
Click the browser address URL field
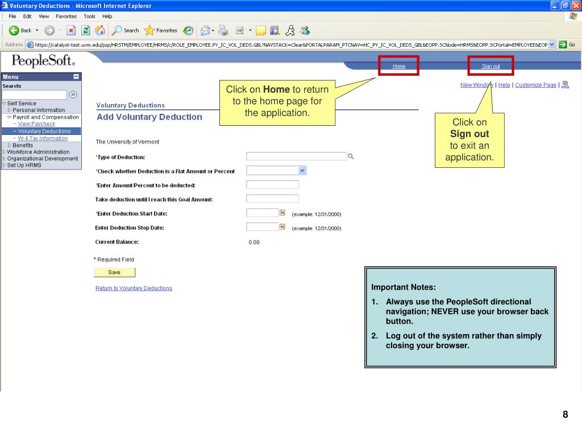tap(291, 44)
